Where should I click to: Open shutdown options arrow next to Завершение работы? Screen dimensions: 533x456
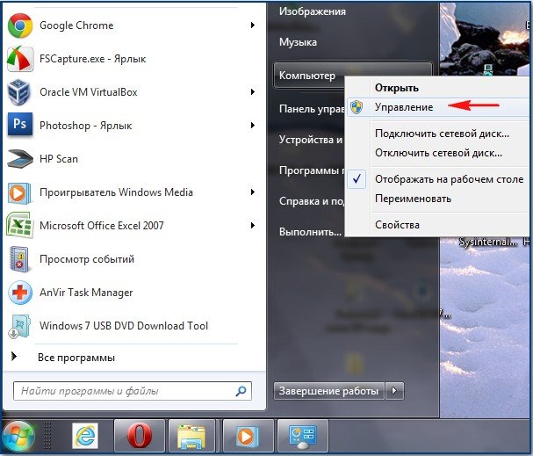[x=396, y=390]
